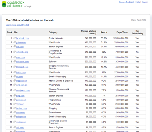
Task: Open external link icon beside wordpress.com
Action: (x=15, y=90)
